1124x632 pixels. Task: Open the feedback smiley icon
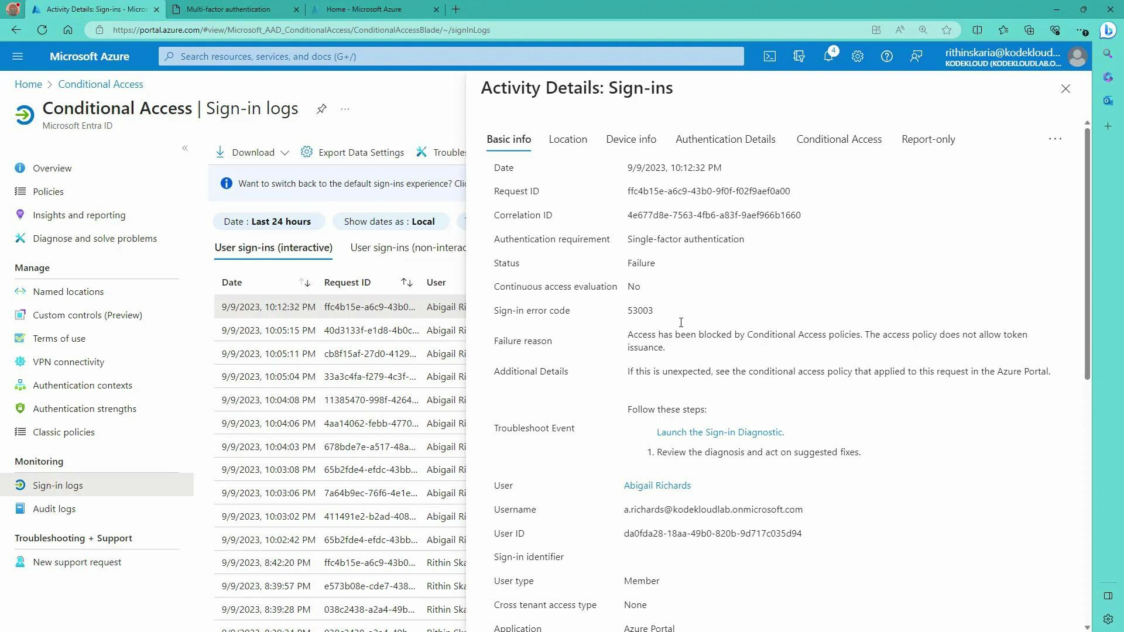[916, 56]
